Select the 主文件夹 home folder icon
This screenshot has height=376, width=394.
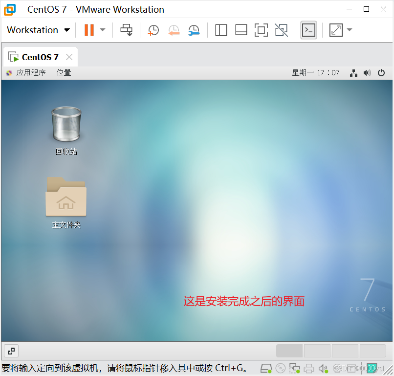(x=66, y=203)
